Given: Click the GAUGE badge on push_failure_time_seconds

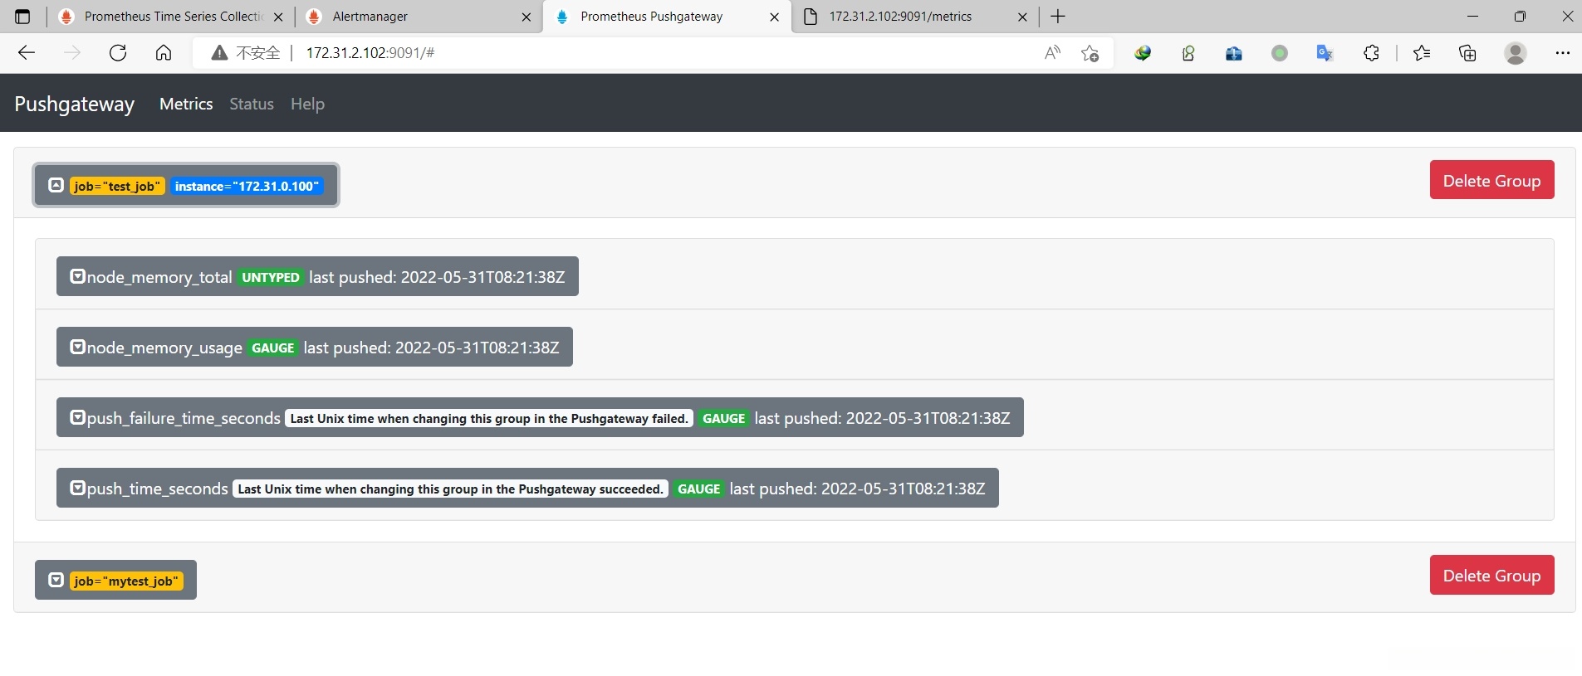Looking at the screenshot, I should tap(724, 418).
